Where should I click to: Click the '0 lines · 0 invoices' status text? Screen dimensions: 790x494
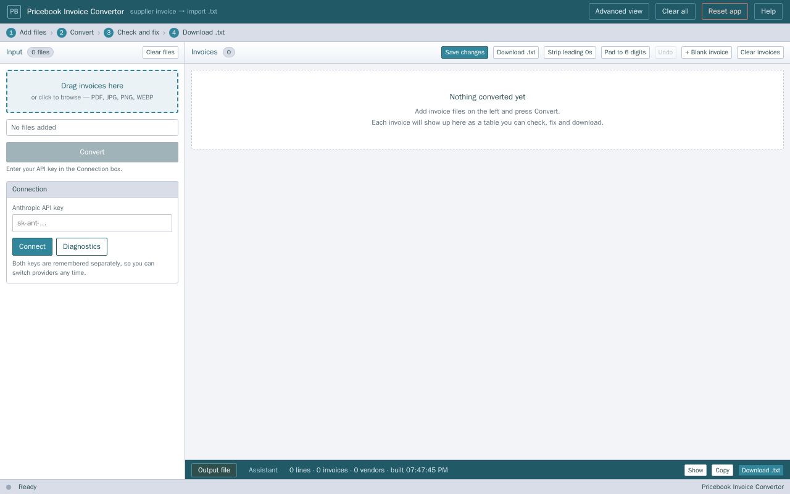[x=368, y=470]
